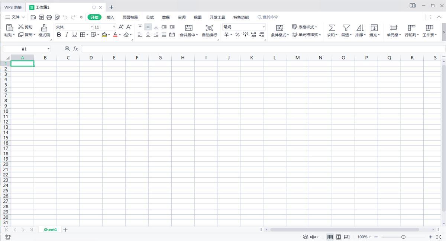
Task: Click the print icon in quick access toolbar
Action: click(x=49, y=17)
